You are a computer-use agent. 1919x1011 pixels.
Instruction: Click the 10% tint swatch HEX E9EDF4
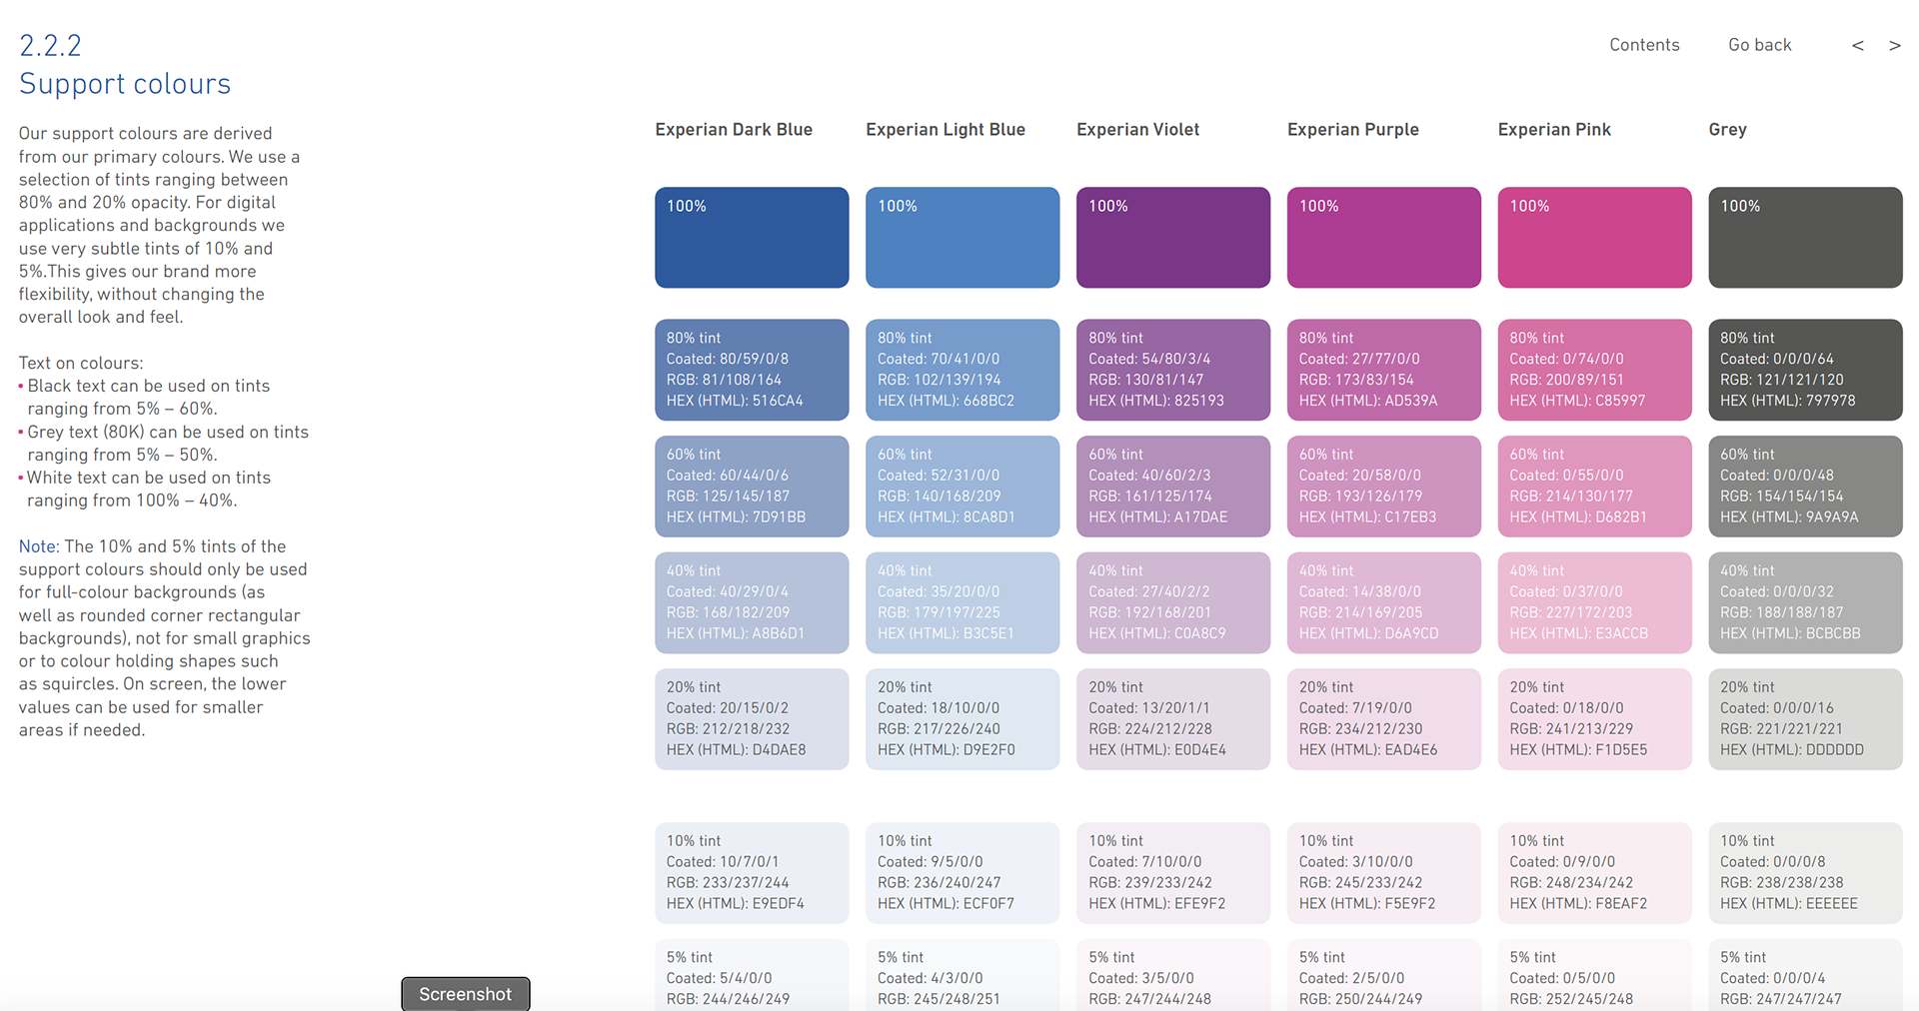[x=752, y=873]
